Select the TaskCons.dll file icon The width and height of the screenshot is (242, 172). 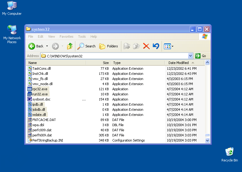click(x=30, y=68)
